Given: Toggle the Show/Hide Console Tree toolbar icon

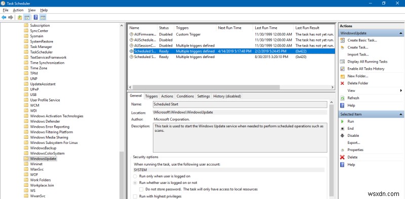Looking at the screenshot, I should pos(27,18).
